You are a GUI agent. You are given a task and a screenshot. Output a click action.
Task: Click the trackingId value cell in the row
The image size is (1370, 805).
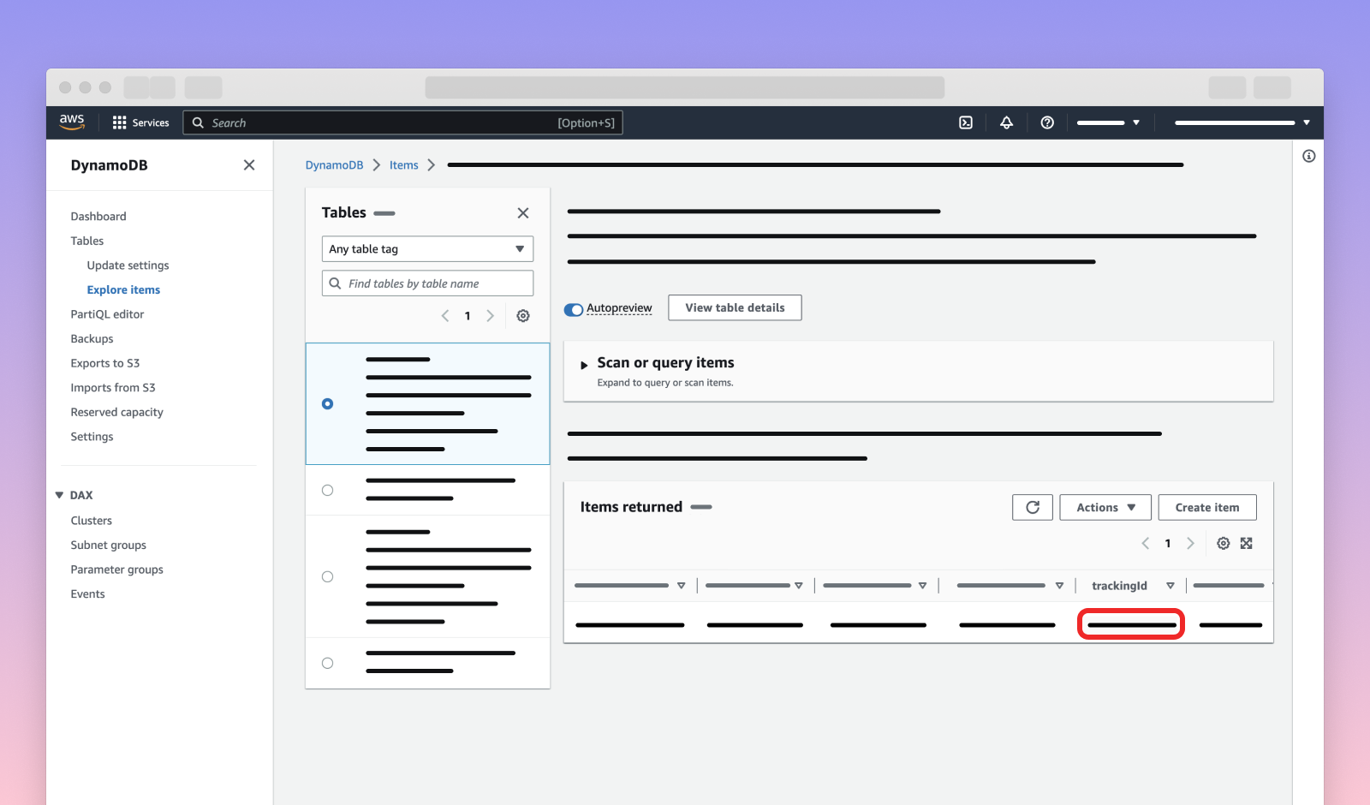click(1131, 624)
